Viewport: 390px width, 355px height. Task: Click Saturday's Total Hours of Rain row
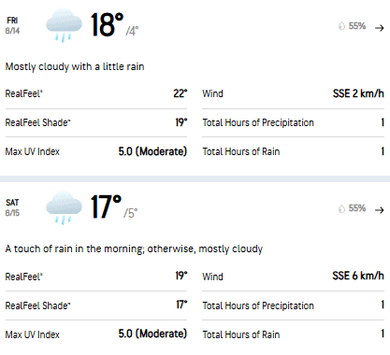pos(293,334)
